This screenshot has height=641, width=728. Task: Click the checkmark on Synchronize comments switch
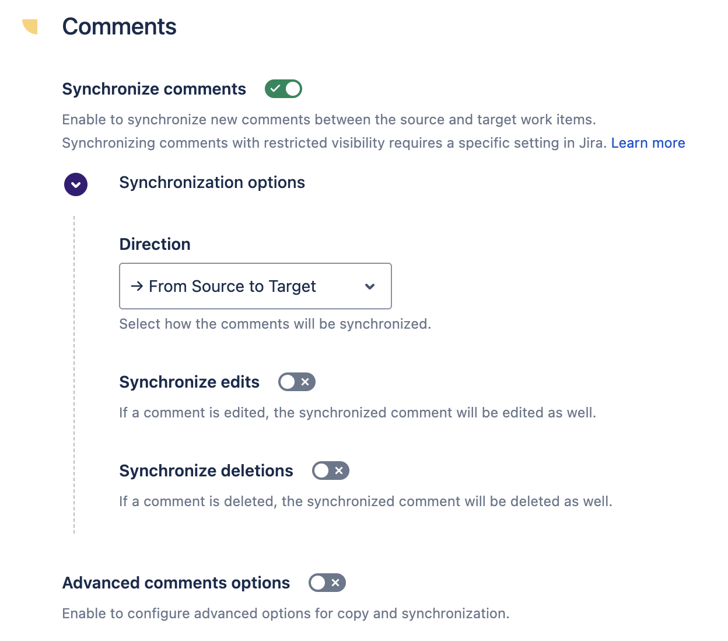pyautogui.click(x=275, y=89)
